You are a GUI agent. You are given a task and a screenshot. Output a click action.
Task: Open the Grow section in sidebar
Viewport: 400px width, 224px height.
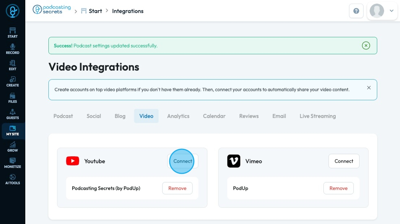pos(13,146)
